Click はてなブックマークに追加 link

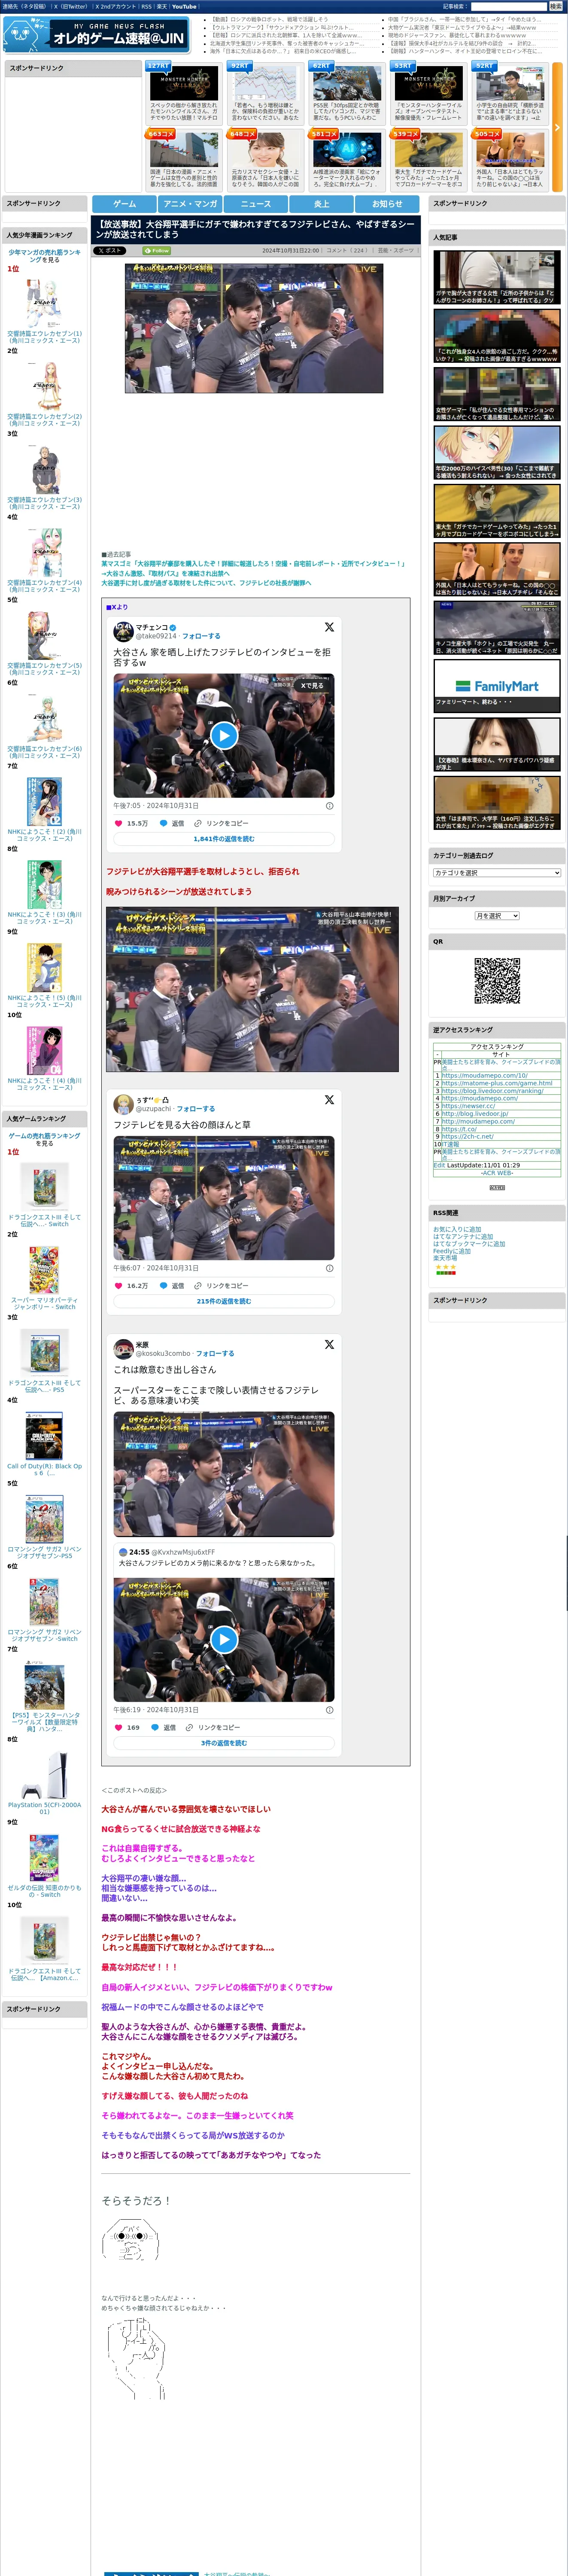pos(469,1244)
